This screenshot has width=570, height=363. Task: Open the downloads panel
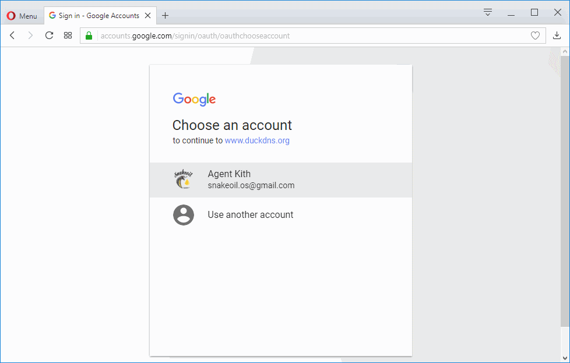coord(557,35)
